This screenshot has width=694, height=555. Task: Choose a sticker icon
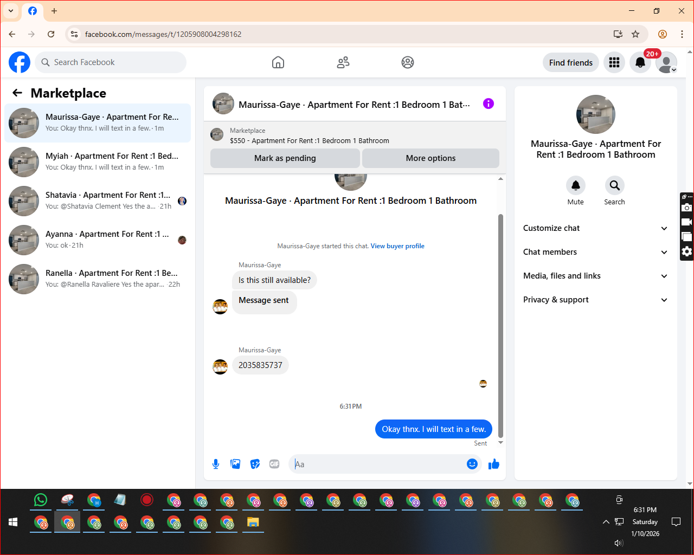click(255, 464)
